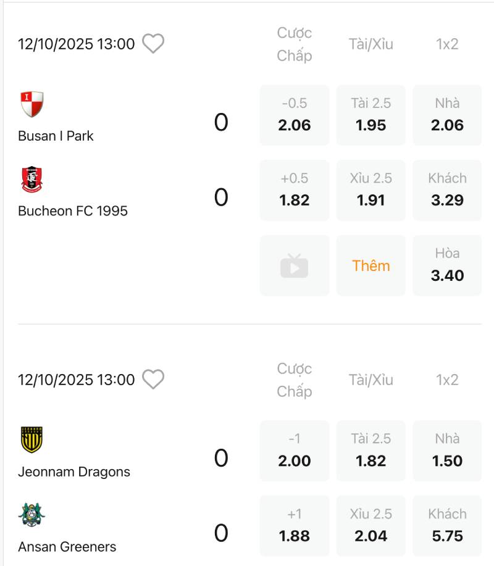Viewport: 494px width, 566px height.
Task: Pick Tài 2.5 at 1.82 odds
Action: (x=371, y=451)
